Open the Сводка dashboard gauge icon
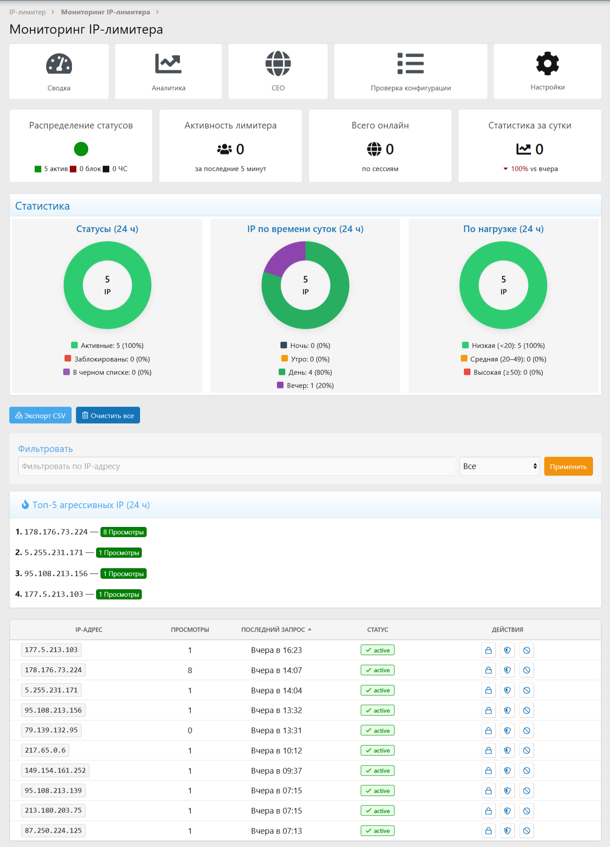 [59, 64]
